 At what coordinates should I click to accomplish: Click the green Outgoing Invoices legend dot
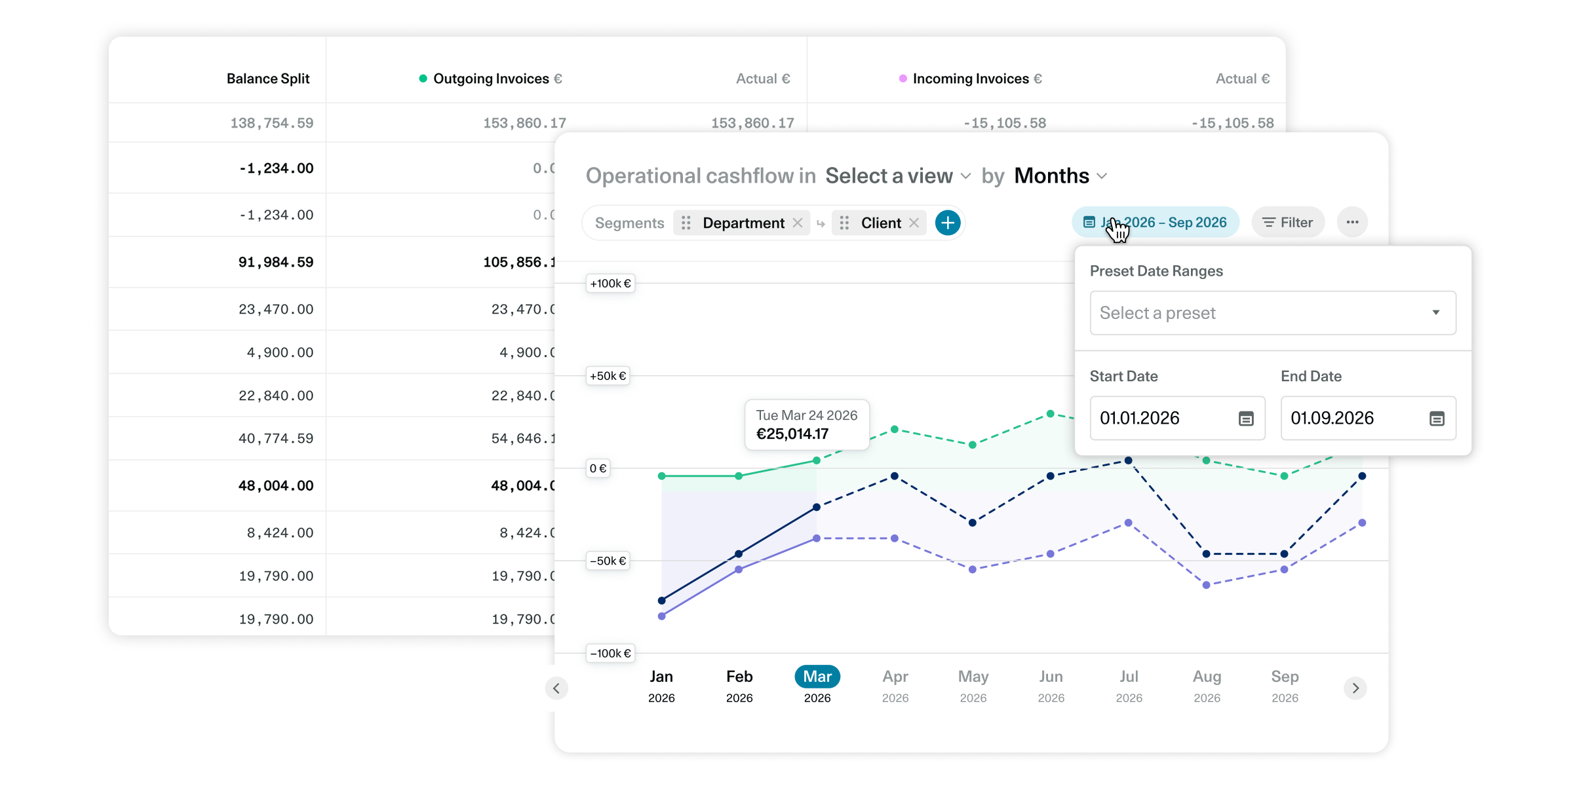coord(423,79)
